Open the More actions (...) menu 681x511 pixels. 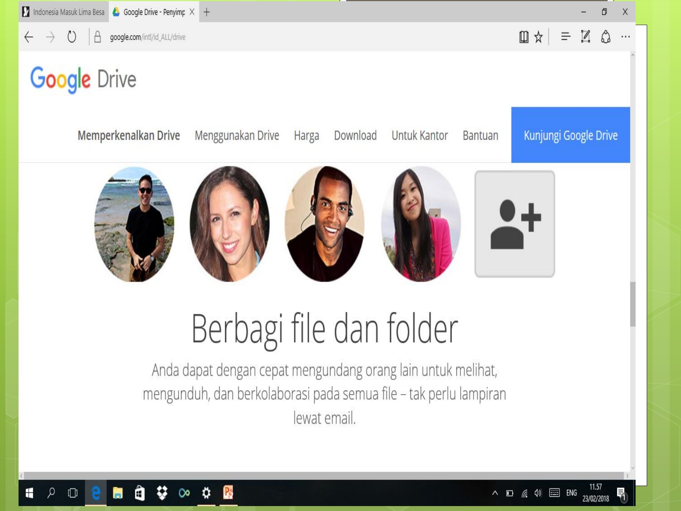tap(627, 37)
